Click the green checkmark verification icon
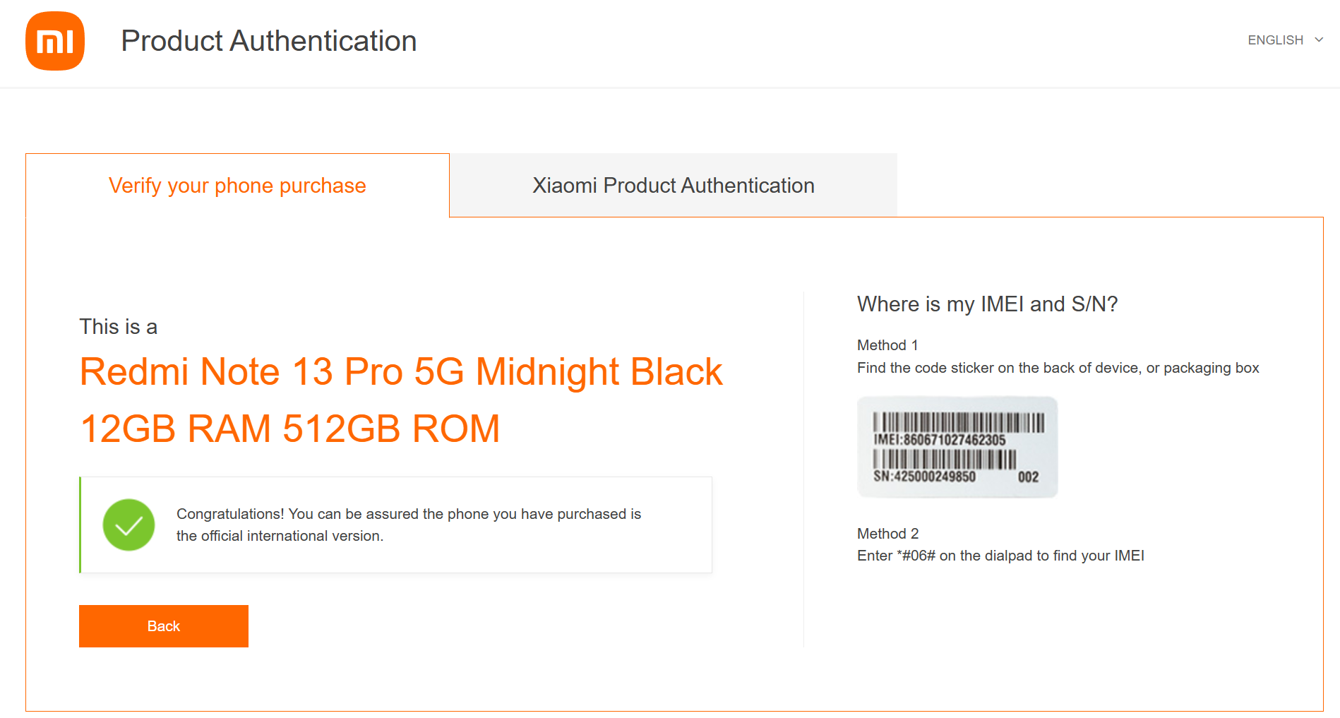 pyautogui.click(x=128, y=525)
